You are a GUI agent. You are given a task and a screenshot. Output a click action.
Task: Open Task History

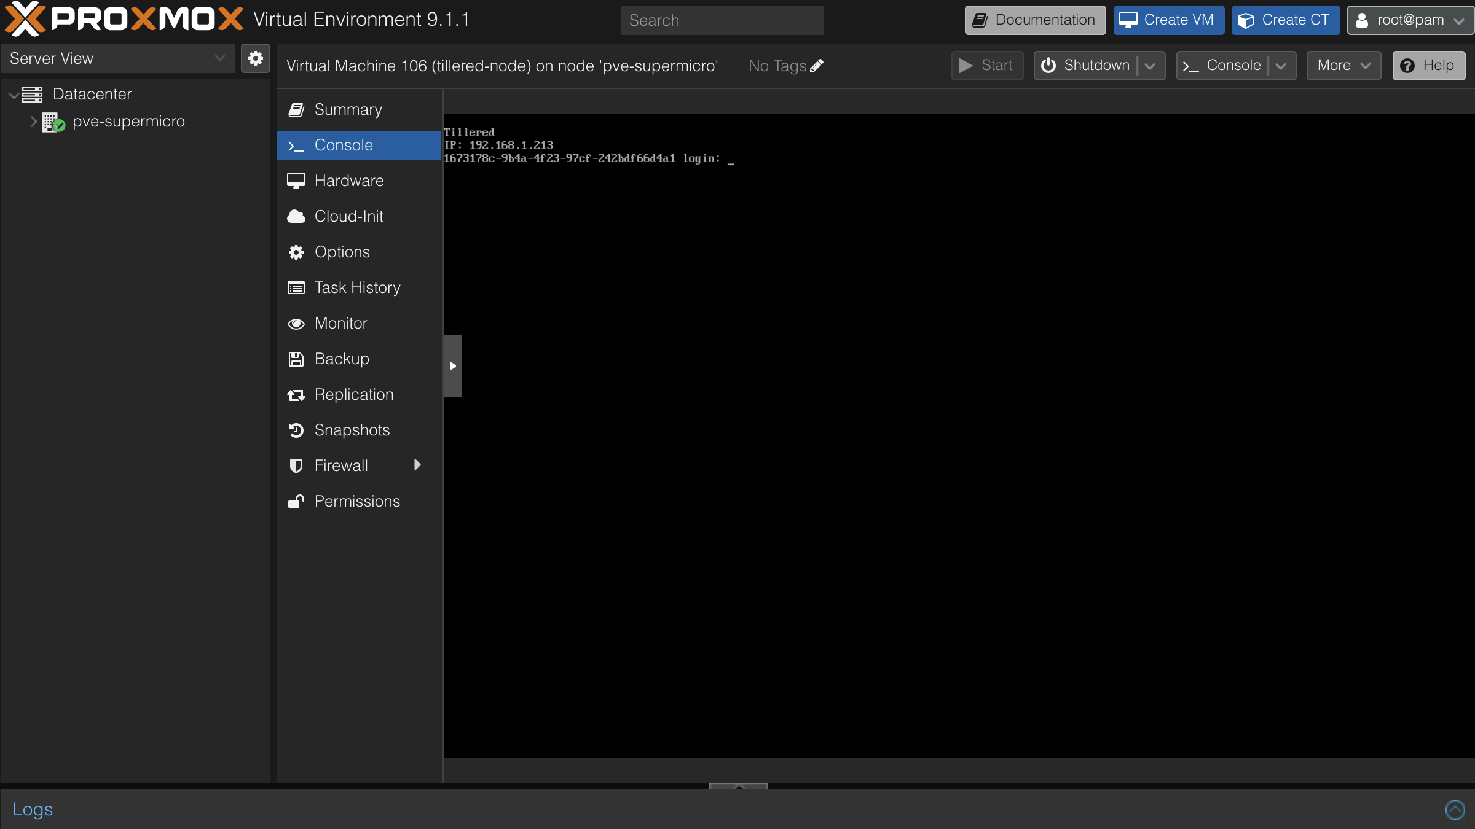coord(360,287)
